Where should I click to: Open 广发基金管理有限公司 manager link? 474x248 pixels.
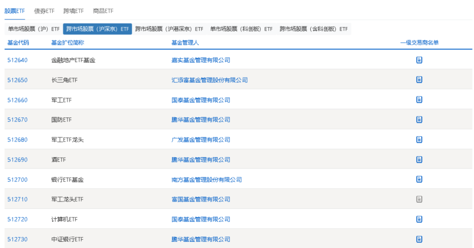201,140
